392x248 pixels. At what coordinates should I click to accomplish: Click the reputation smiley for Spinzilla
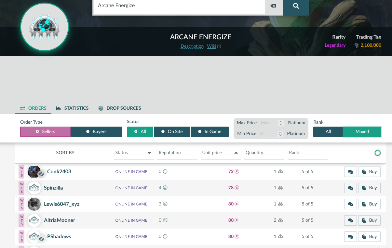165,188
